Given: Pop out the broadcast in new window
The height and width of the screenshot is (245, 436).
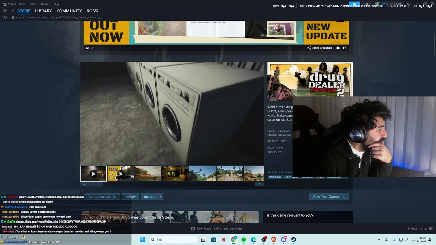Looking at the screenshot, I should (345, 48).
